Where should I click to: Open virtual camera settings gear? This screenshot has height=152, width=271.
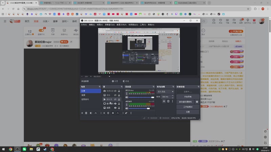click(x=197, y=102)
